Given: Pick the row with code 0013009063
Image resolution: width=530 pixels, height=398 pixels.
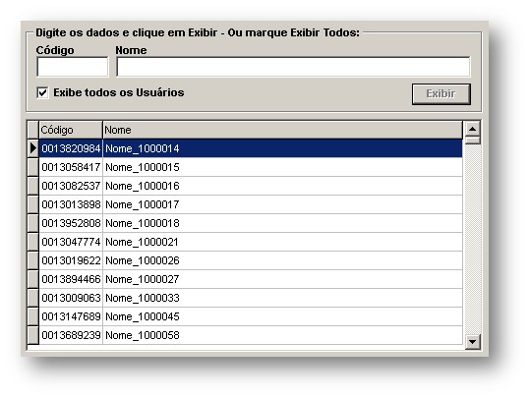Looking at the screenshot, I should tap(251, 298).
